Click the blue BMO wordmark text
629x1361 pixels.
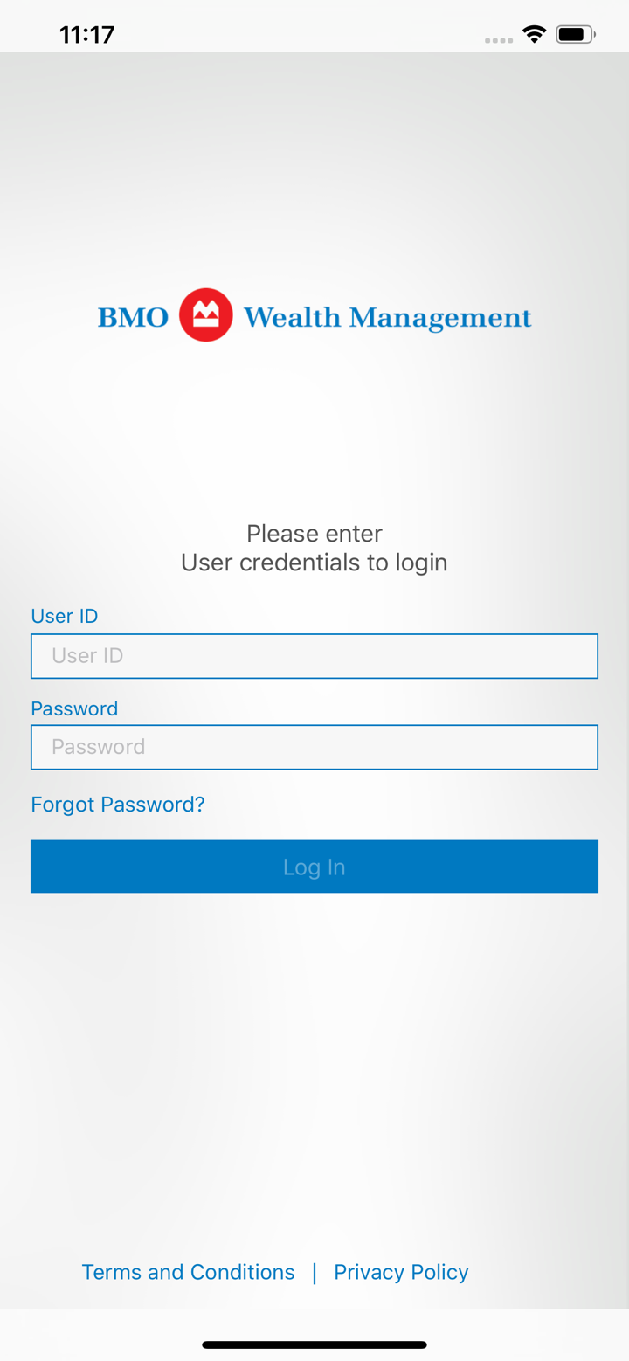point(133,317)
